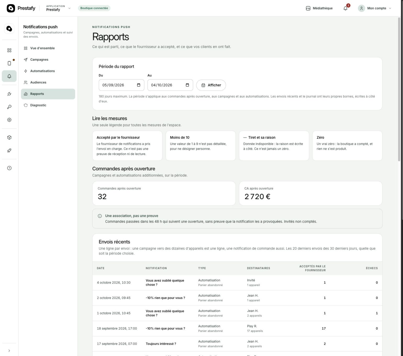Click the Boutique connectée status badge
The height and width of the screenshot is (356, 403).
[94, 8]
